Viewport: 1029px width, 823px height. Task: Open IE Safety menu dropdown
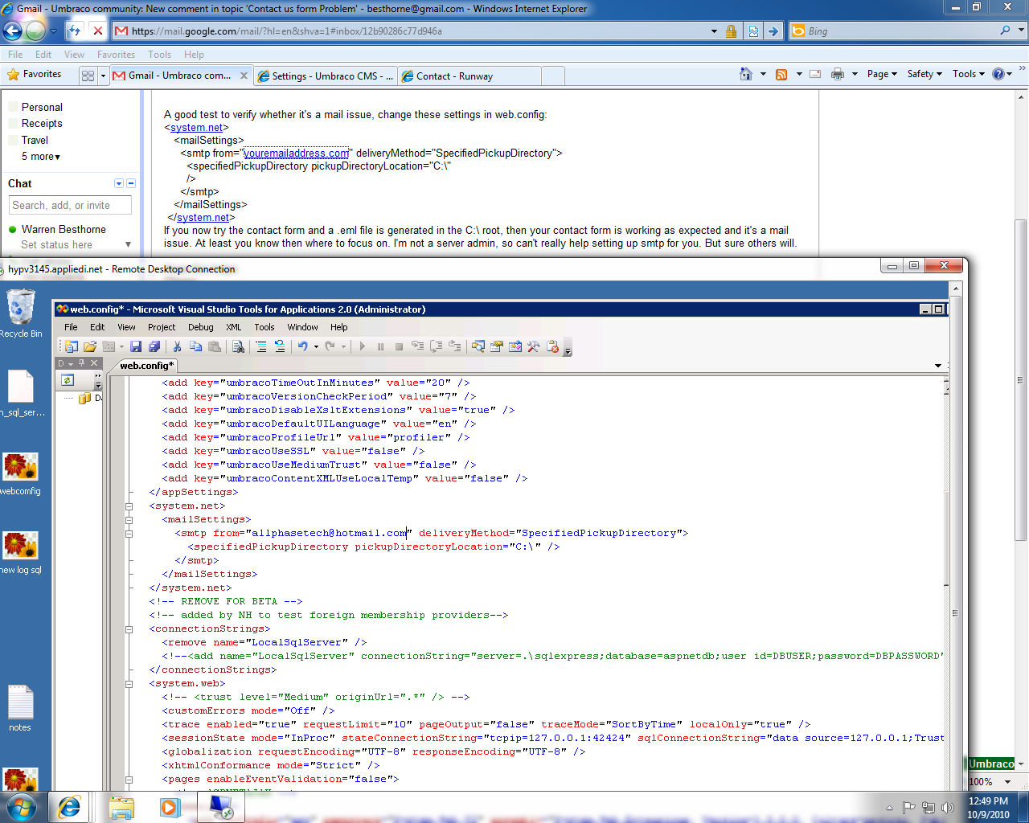click(924, 74)
